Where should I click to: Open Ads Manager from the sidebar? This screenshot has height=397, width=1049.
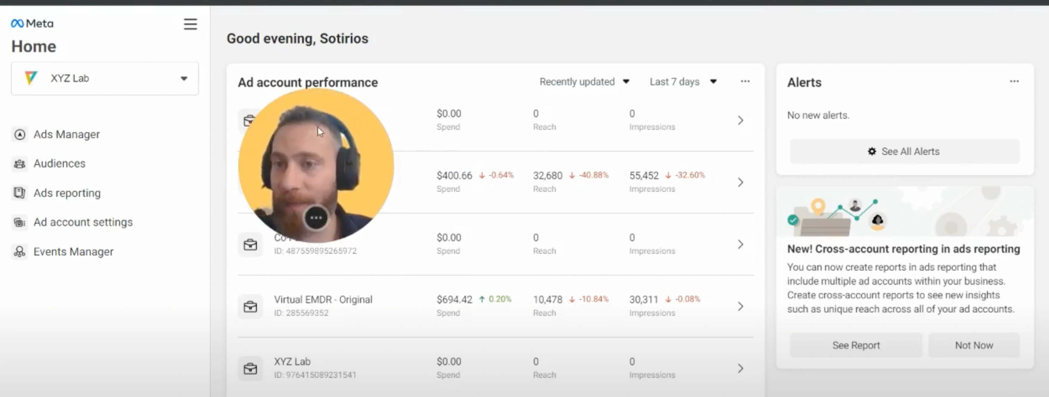click(x=66, y=134)
